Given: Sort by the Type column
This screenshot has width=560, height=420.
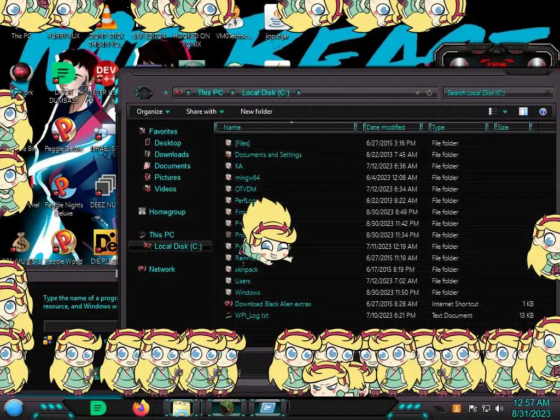Looking at the screenshot, I should (x=458, y=127).
